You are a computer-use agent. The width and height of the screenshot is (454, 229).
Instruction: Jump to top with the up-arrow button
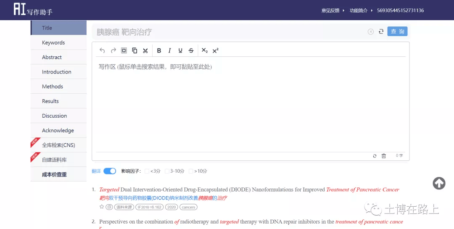click(439, 183)
